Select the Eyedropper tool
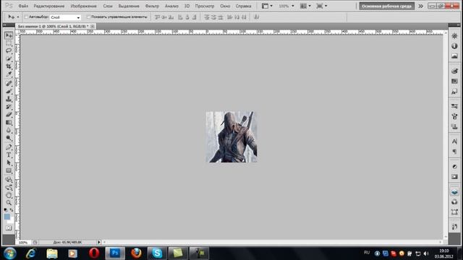 [x=9, y=74]
